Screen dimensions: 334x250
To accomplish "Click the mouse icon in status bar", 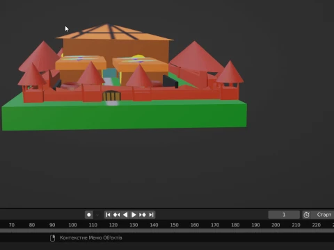I will tap(52, 238).
